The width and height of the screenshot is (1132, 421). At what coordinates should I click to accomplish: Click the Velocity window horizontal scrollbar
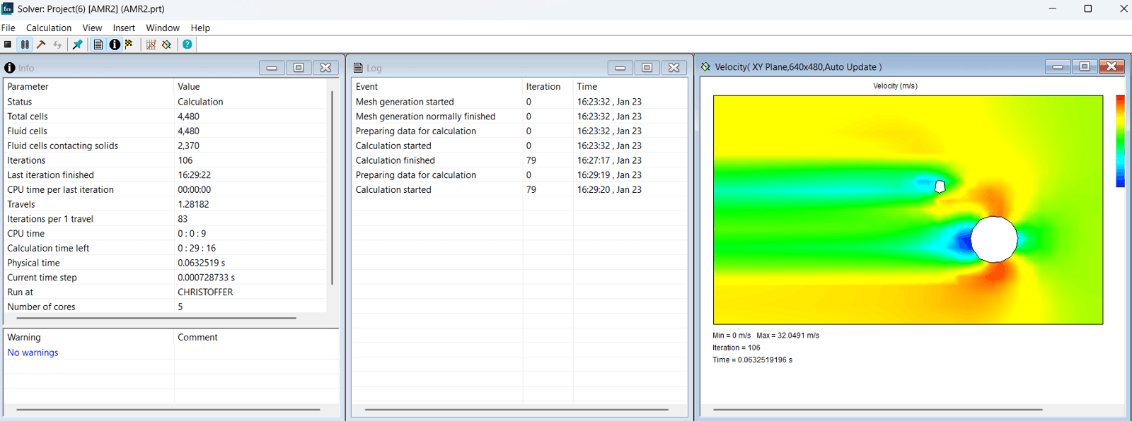[x=878, y=409]
